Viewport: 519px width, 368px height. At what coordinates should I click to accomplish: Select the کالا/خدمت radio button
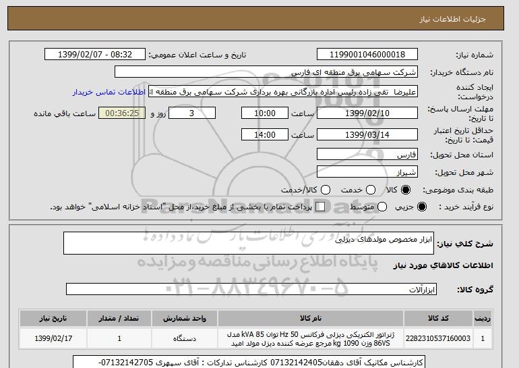[x=326, y=190]
